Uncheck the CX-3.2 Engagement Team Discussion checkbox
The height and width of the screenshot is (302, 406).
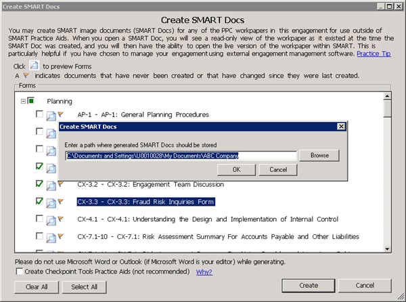40,184
